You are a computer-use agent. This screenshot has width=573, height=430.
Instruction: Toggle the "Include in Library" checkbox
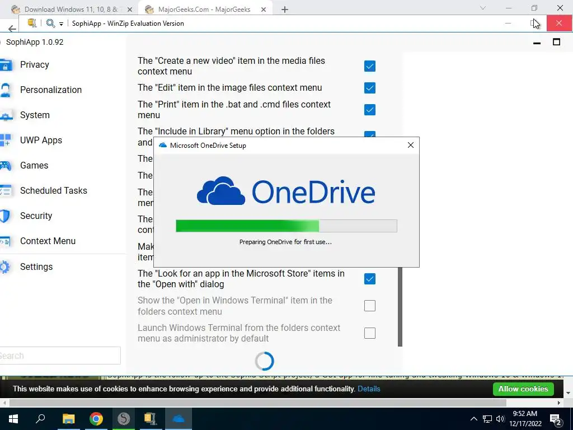370,134
